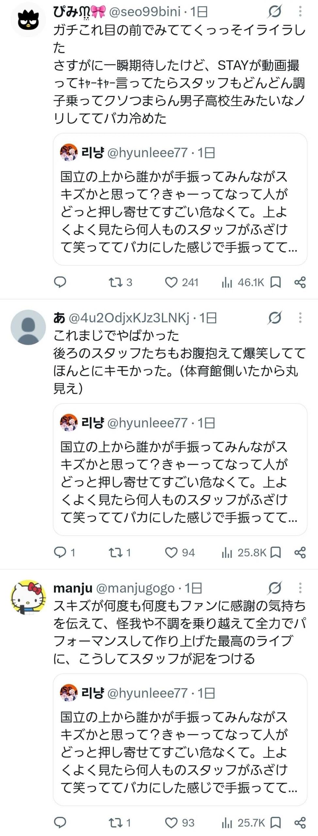Viewport: 318px width, 836px height.
Task: Open more options menu on seo99bini tweet
Action: [x=300, y=12]
